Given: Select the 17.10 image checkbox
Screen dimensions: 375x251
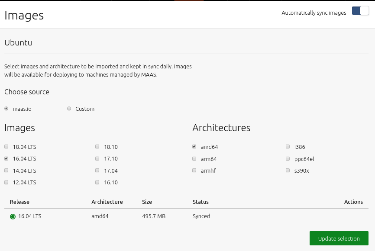Looking at the screenshot, I should pyautogui.click(x=97, y=159).
